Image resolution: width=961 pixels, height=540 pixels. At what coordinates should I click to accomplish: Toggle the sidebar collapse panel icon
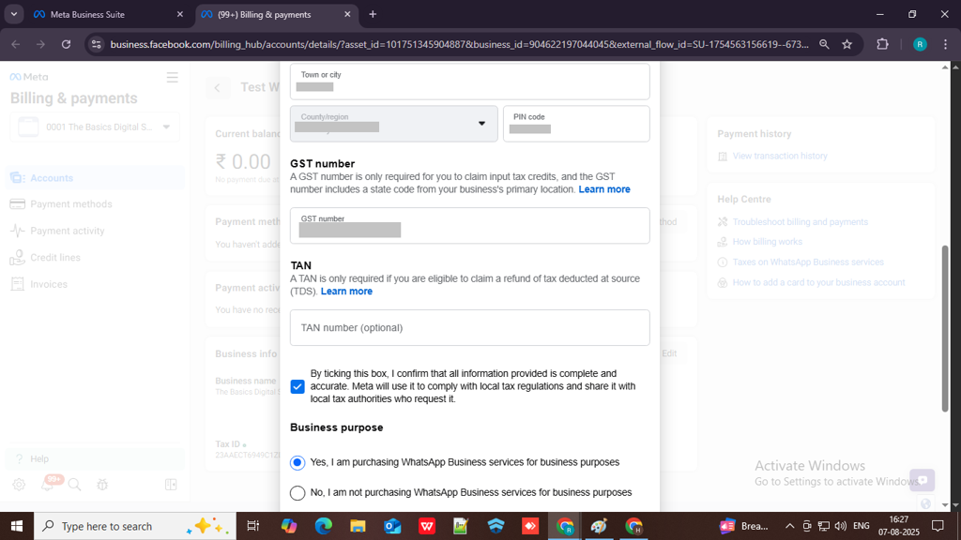(171, 485)
